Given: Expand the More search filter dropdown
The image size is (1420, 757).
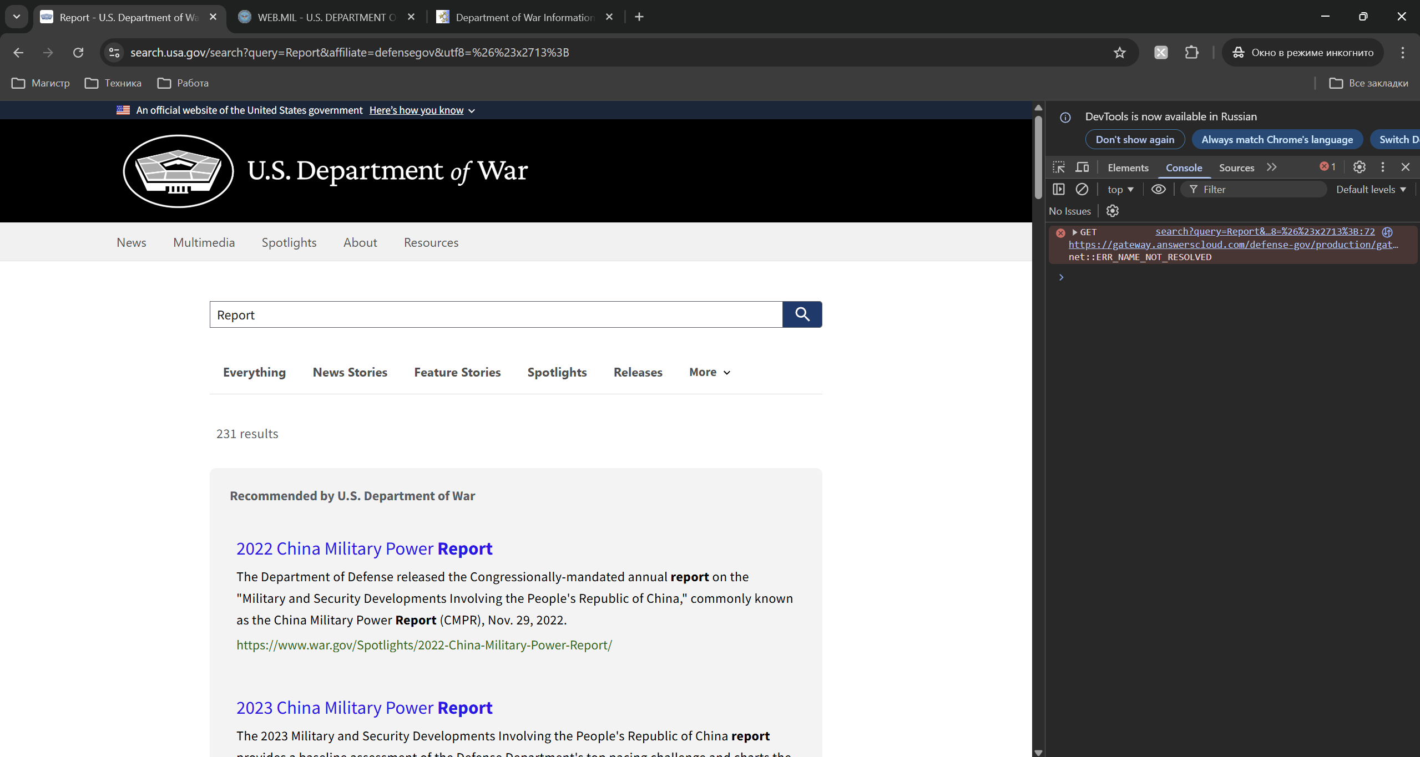Looking at the screenshot, I should click(x=709, y=372).
